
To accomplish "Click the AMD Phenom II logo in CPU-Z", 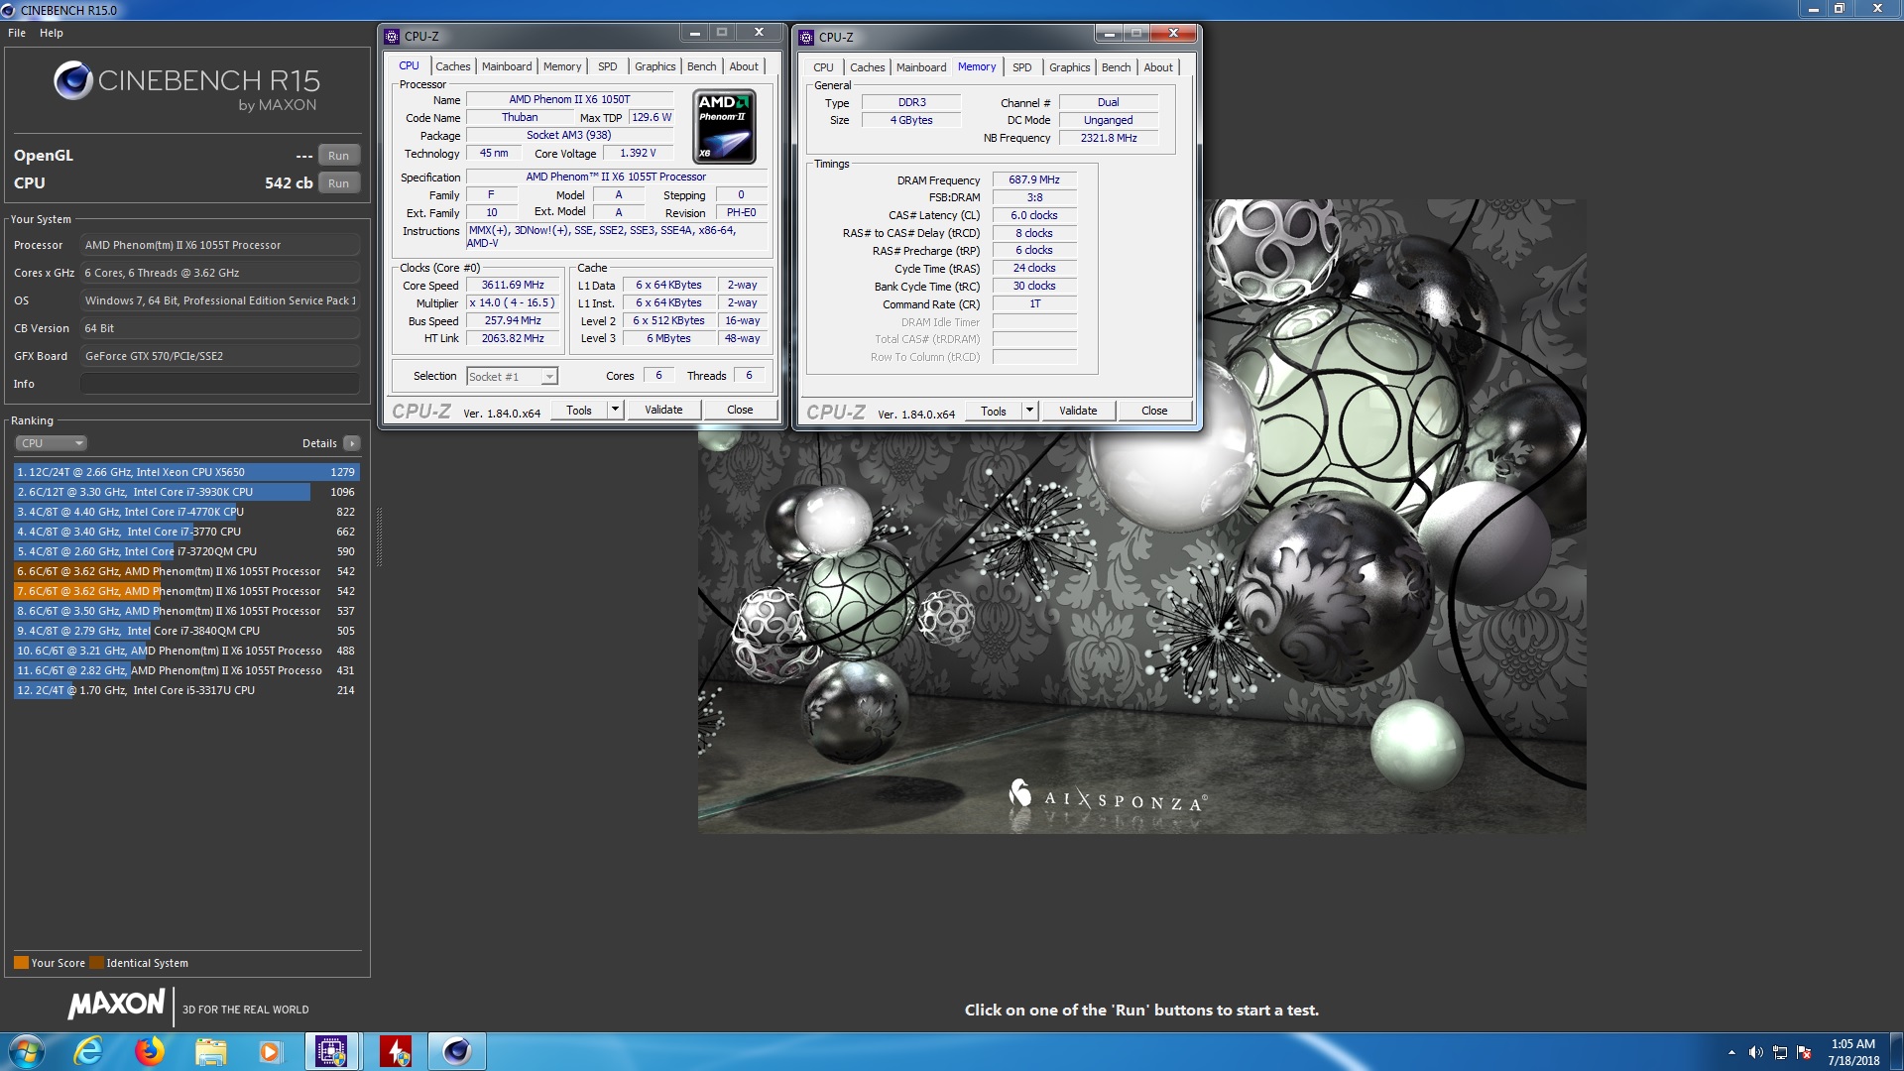I will pyautogui.click(x=725, y=127).
